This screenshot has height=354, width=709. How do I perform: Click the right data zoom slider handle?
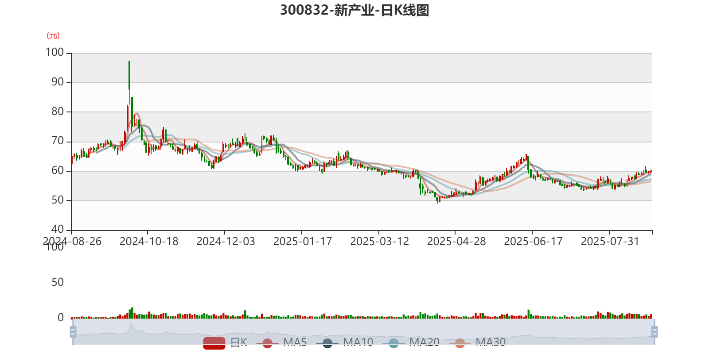654,331
